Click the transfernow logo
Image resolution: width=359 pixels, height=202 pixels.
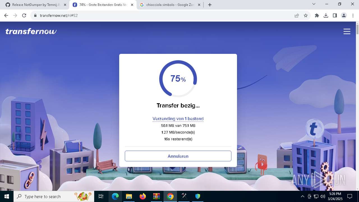click(31, 31)
